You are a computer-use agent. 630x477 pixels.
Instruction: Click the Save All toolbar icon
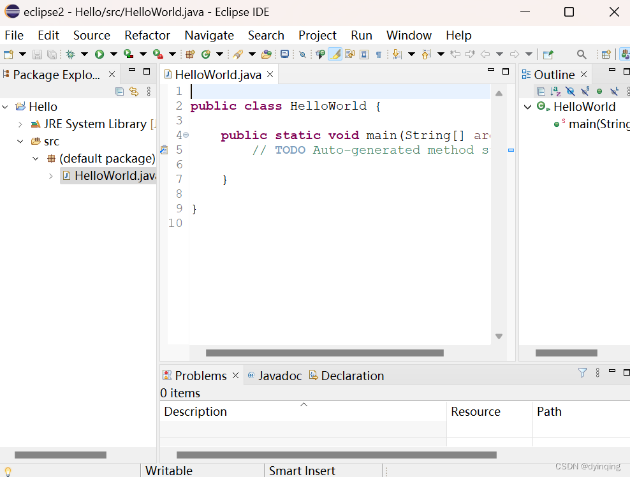pyautogui.click(x=52, y=54)
